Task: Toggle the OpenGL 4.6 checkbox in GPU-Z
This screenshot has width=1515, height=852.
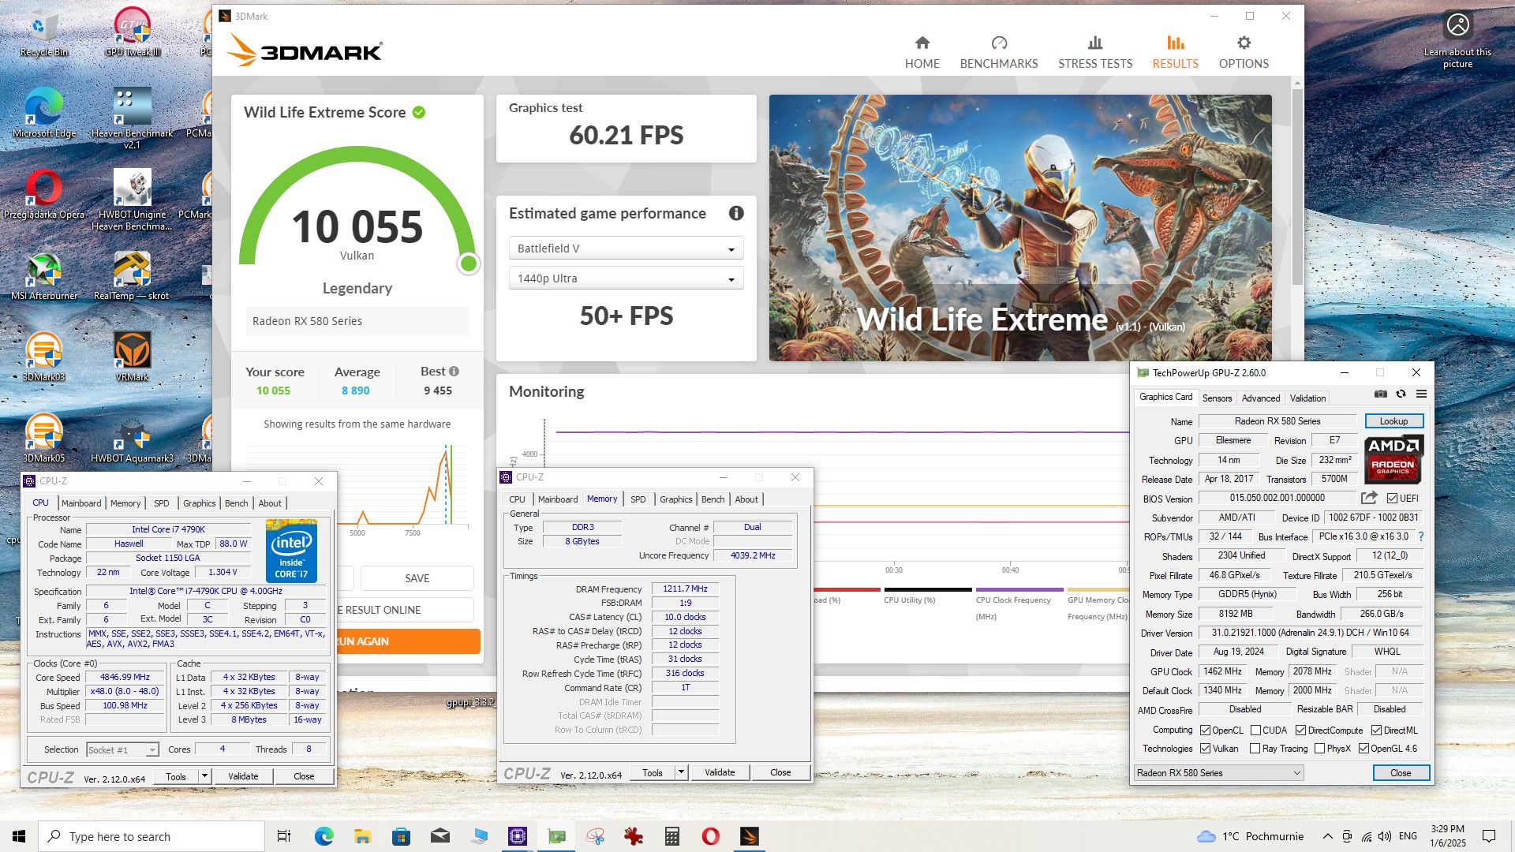Action: click(x=1363, y=749)
